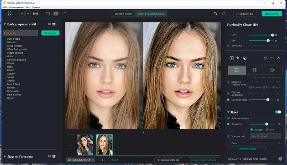Switch to Простой режим tab
This screenshot has height=165, width=287.
[x=123, y=14]
